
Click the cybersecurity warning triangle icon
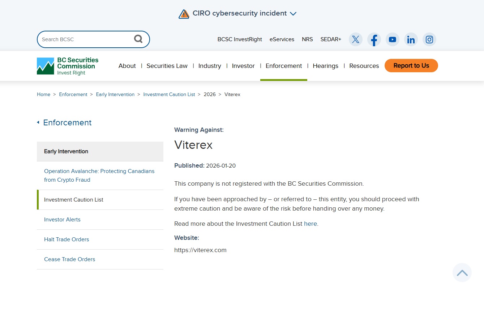184,13
